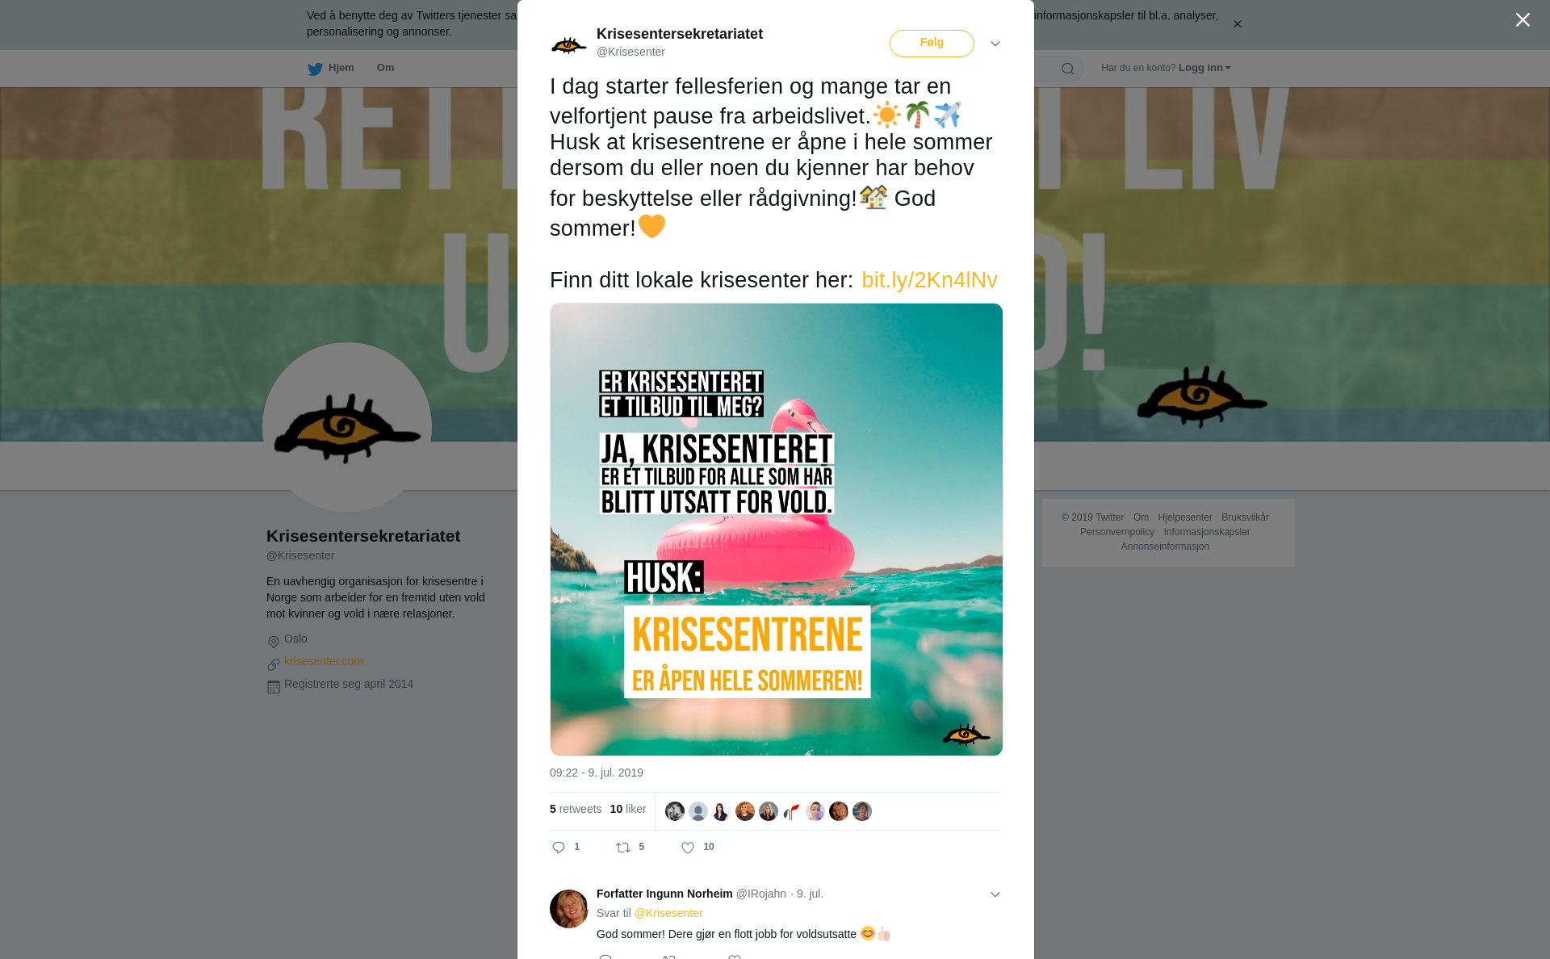The width and height of the screenshot is (1550, 959).
Task: Open the bit.ly/2Kn4lNv link
Action: tap(929, 280)
